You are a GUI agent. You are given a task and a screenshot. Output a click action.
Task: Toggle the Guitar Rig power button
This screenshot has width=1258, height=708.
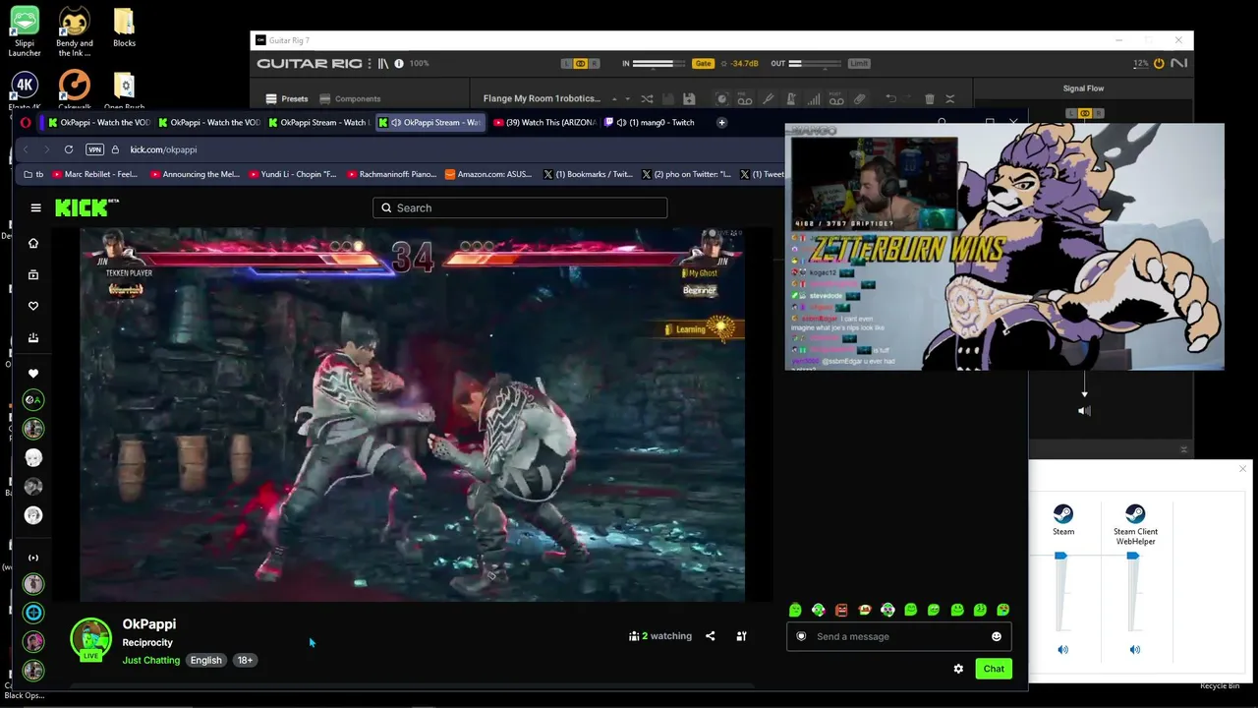(1159, 64)
